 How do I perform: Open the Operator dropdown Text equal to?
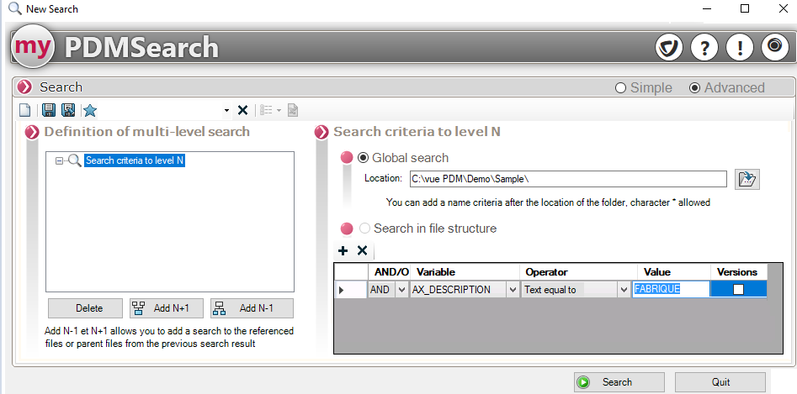(624, 290)
